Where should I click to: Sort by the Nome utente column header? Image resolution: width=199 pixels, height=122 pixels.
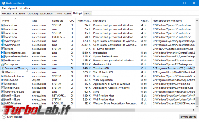(x=59, y=21)
